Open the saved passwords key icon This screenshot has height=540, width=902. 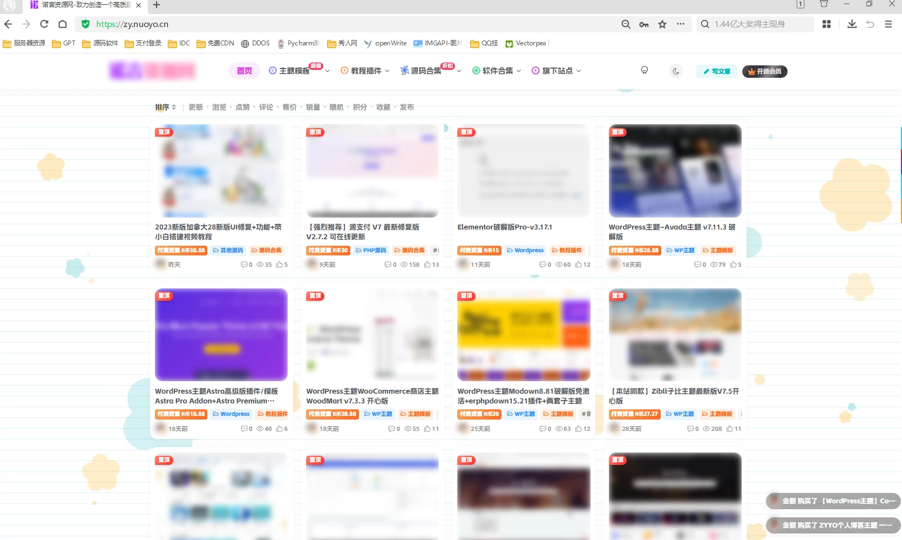(644, 24)
